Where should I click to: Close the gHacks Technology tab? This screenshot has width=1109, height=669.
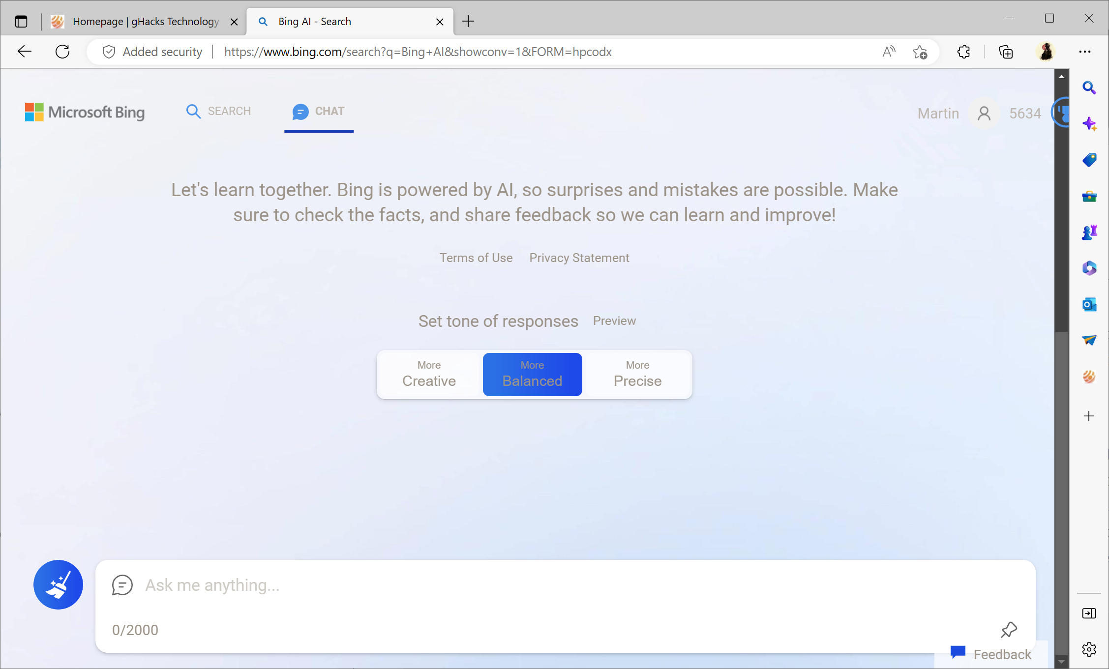coord(235,22)
